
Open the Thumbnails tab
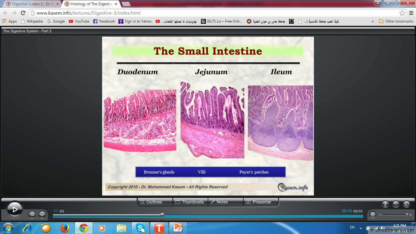tap(190, 202)
